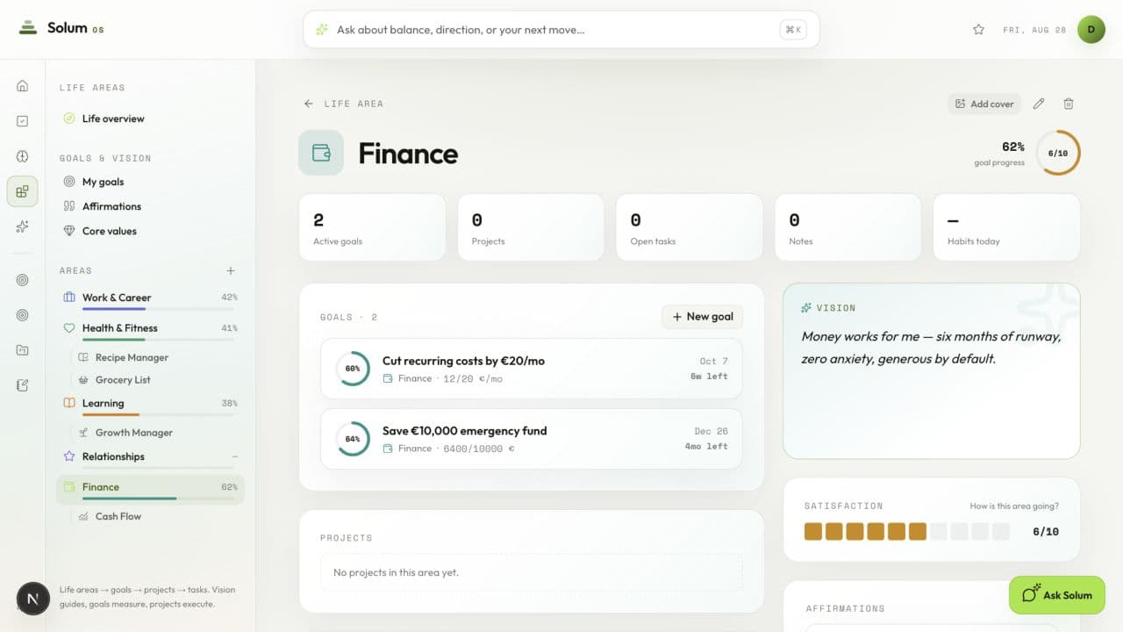Open the Save €10,000 emergency fund goal
Viewport: 1123px width, 632px height.
tap(532, 439)
